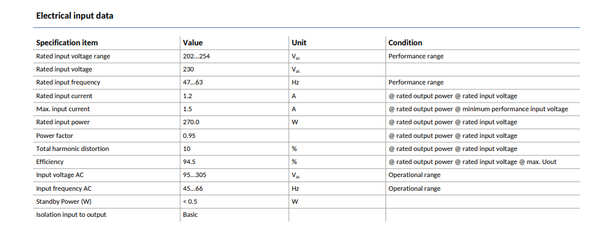This screenshot has height=233, width=613.
Task: Click the Electrical input data heading
Action: [x=75, y=16]
